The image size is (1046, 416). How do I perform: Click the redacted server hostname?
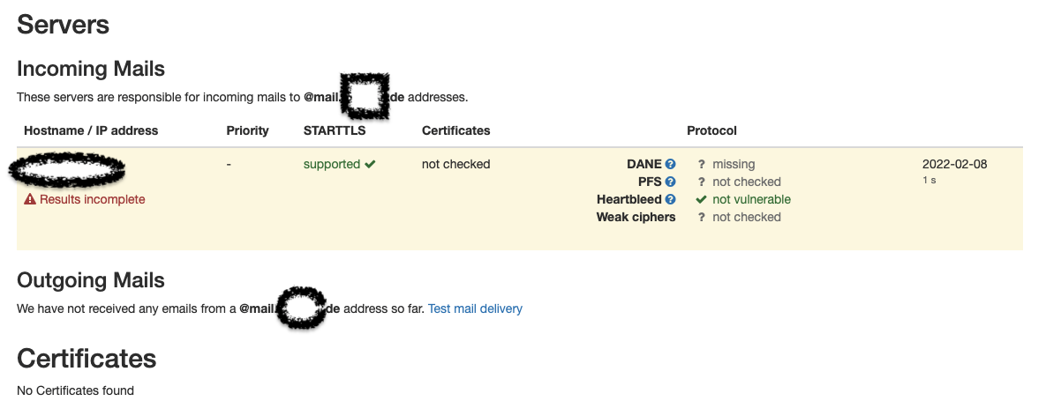pyautogui.click(x=67, y=168)
